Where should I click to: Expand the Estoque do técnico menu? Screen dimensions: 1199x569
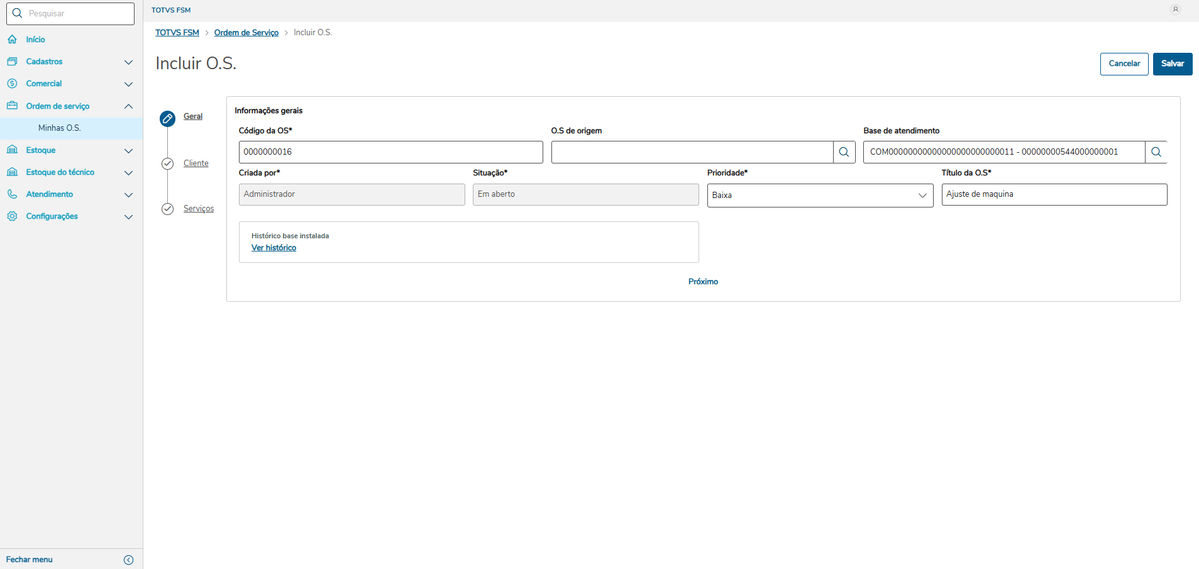pyautogui.click(x=129, y=173)
